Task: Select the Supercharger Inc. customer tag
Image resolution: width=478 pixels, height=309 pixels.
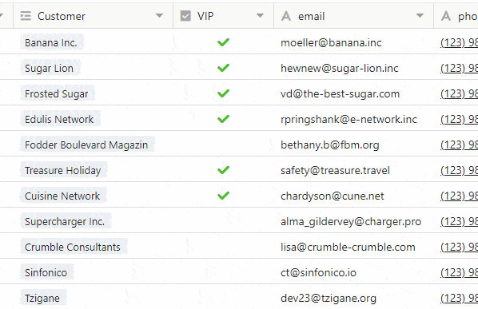Action: pos(66,221)
